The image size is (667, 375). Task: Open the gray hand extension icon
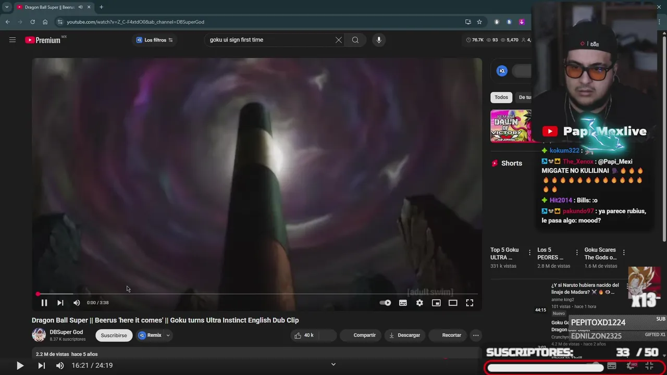click(497, 22)
